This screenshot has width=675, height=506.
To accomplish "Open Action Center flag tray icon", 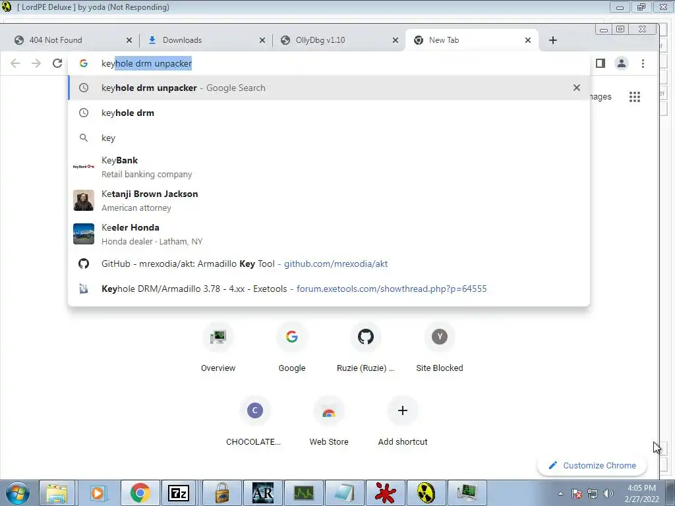I will (x=577, y=493).
